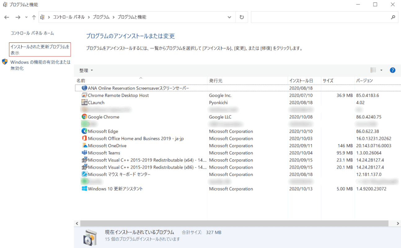Image resolution: width=401 pixels, height=248 pixels.
Task: Click the refresh button in address bar
Action: (242, 17)
